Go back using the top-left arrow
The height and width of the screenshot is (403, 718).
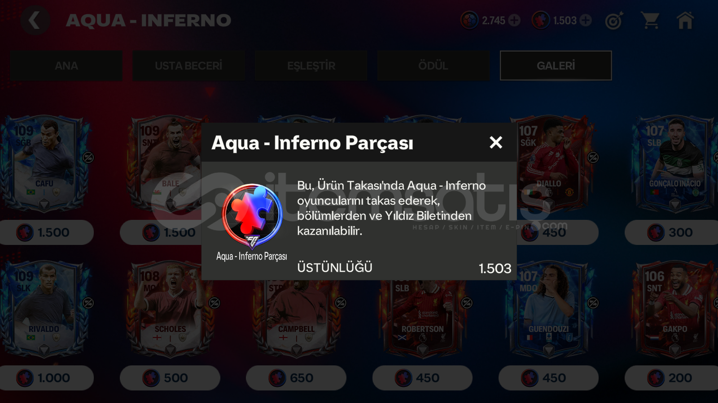click(x=35, y=20)
